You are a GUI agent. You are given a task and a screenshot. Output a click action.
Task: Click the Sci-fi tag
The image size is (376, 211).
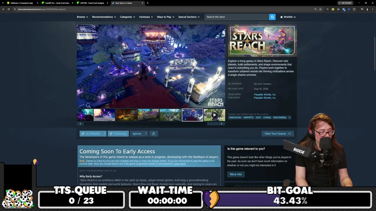258,118
